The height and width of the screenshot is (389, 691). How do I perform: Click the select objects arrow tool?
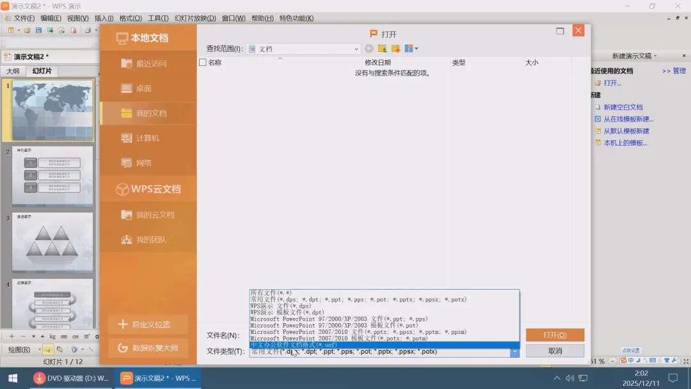pos(47,349)
